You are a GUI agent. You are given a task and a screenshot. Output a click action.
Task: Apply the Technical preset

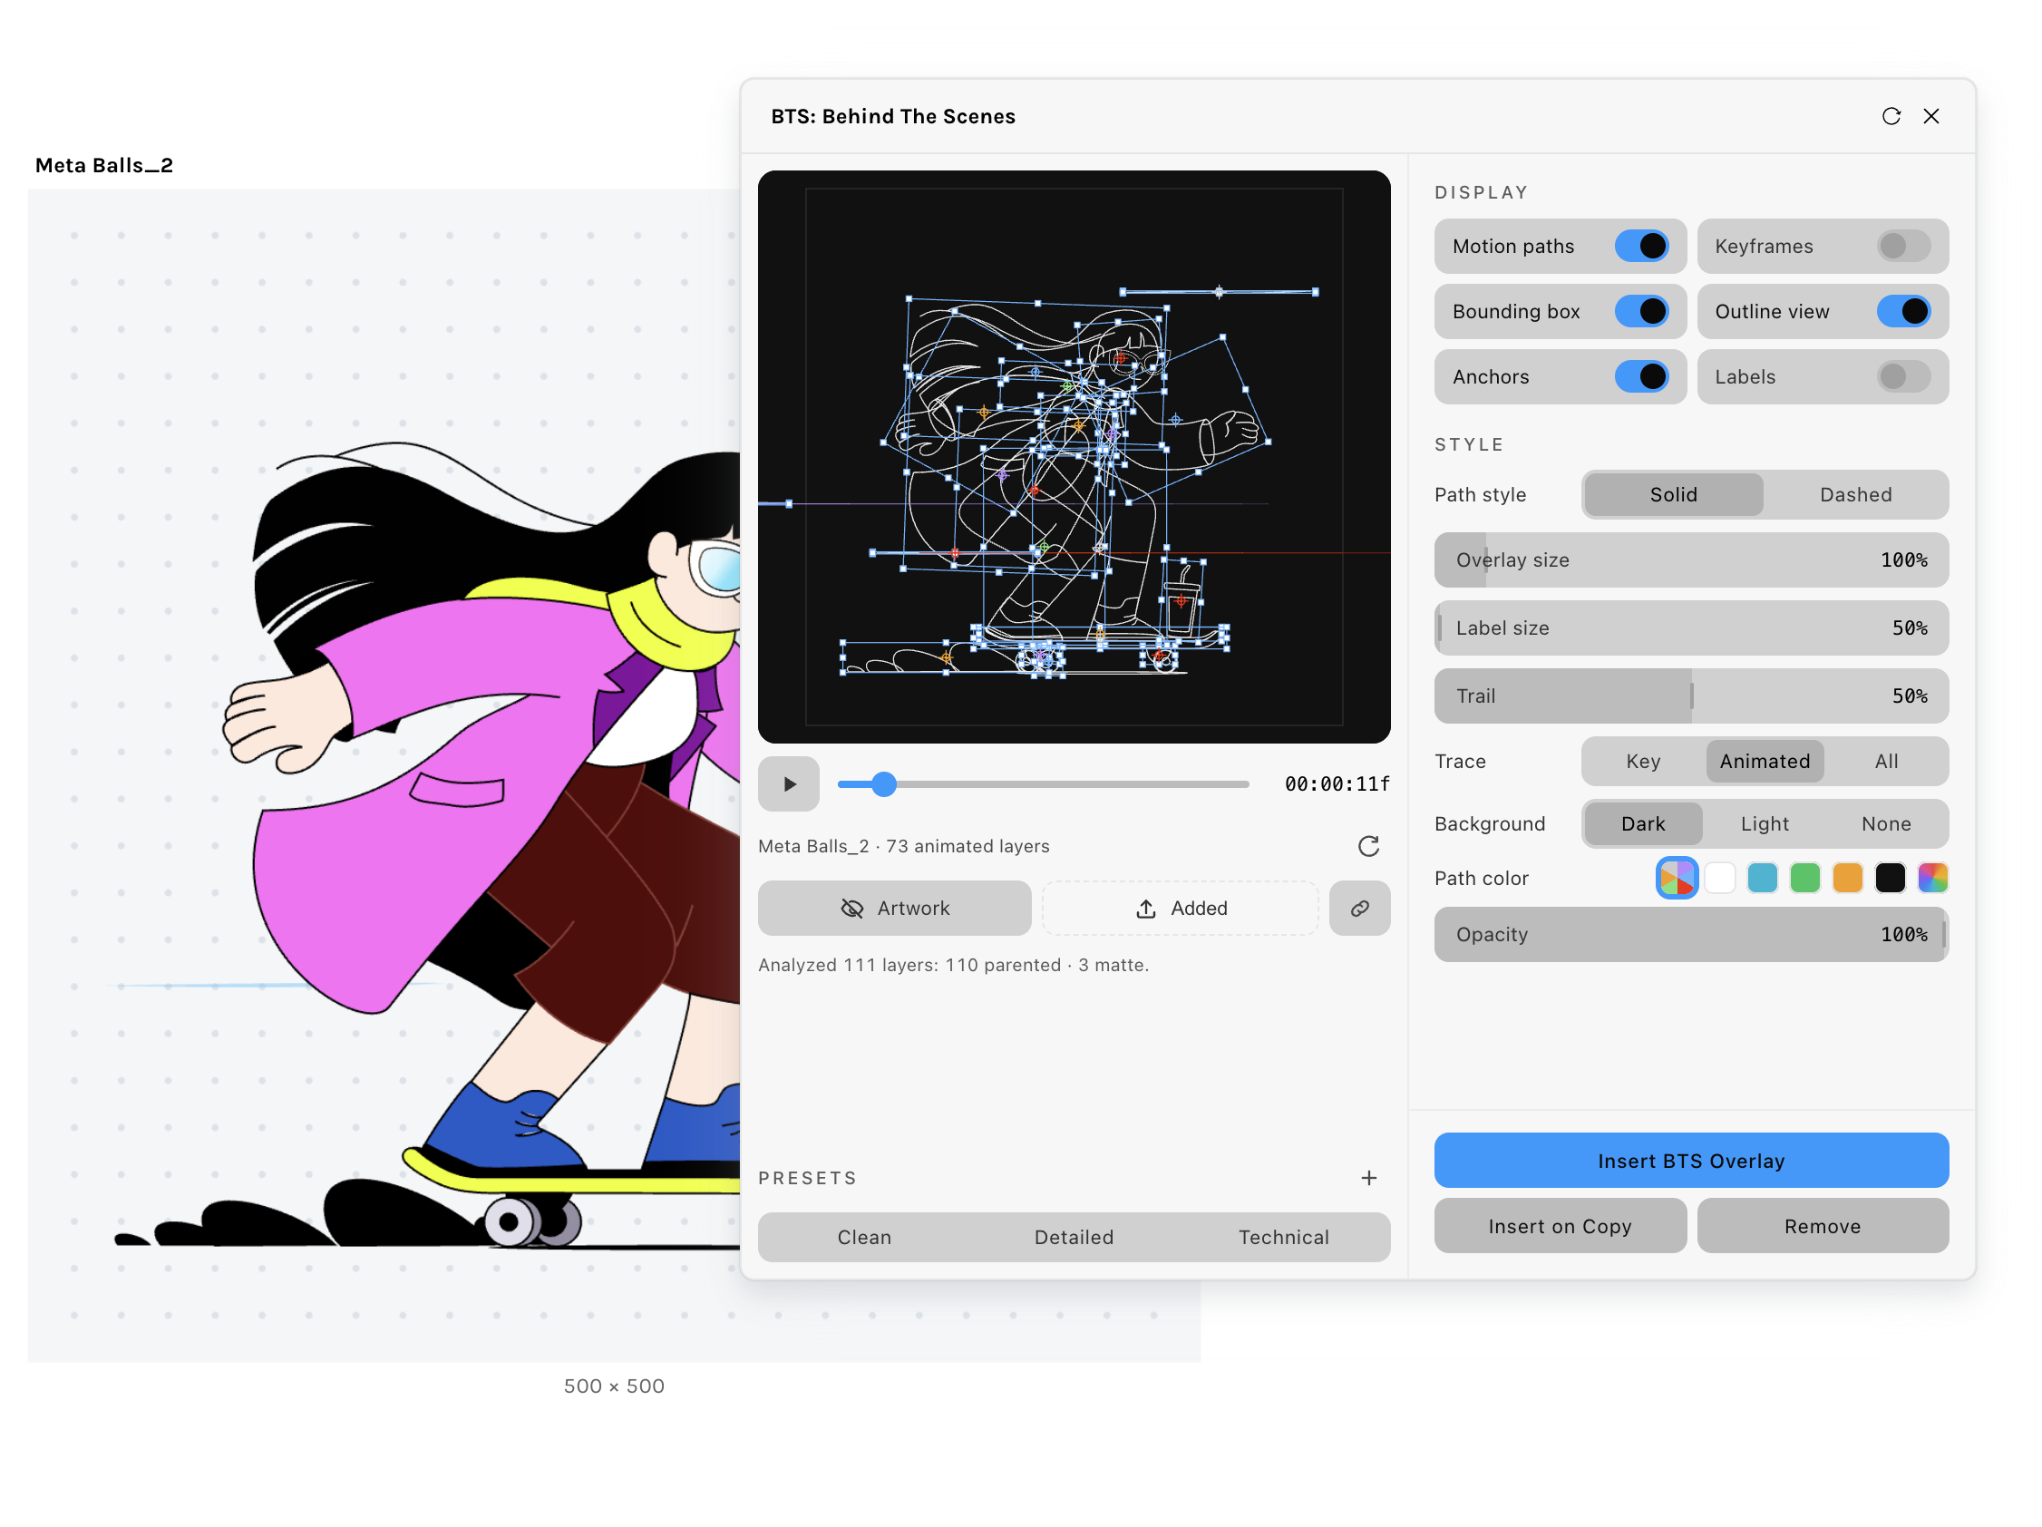(1283, 1236)
